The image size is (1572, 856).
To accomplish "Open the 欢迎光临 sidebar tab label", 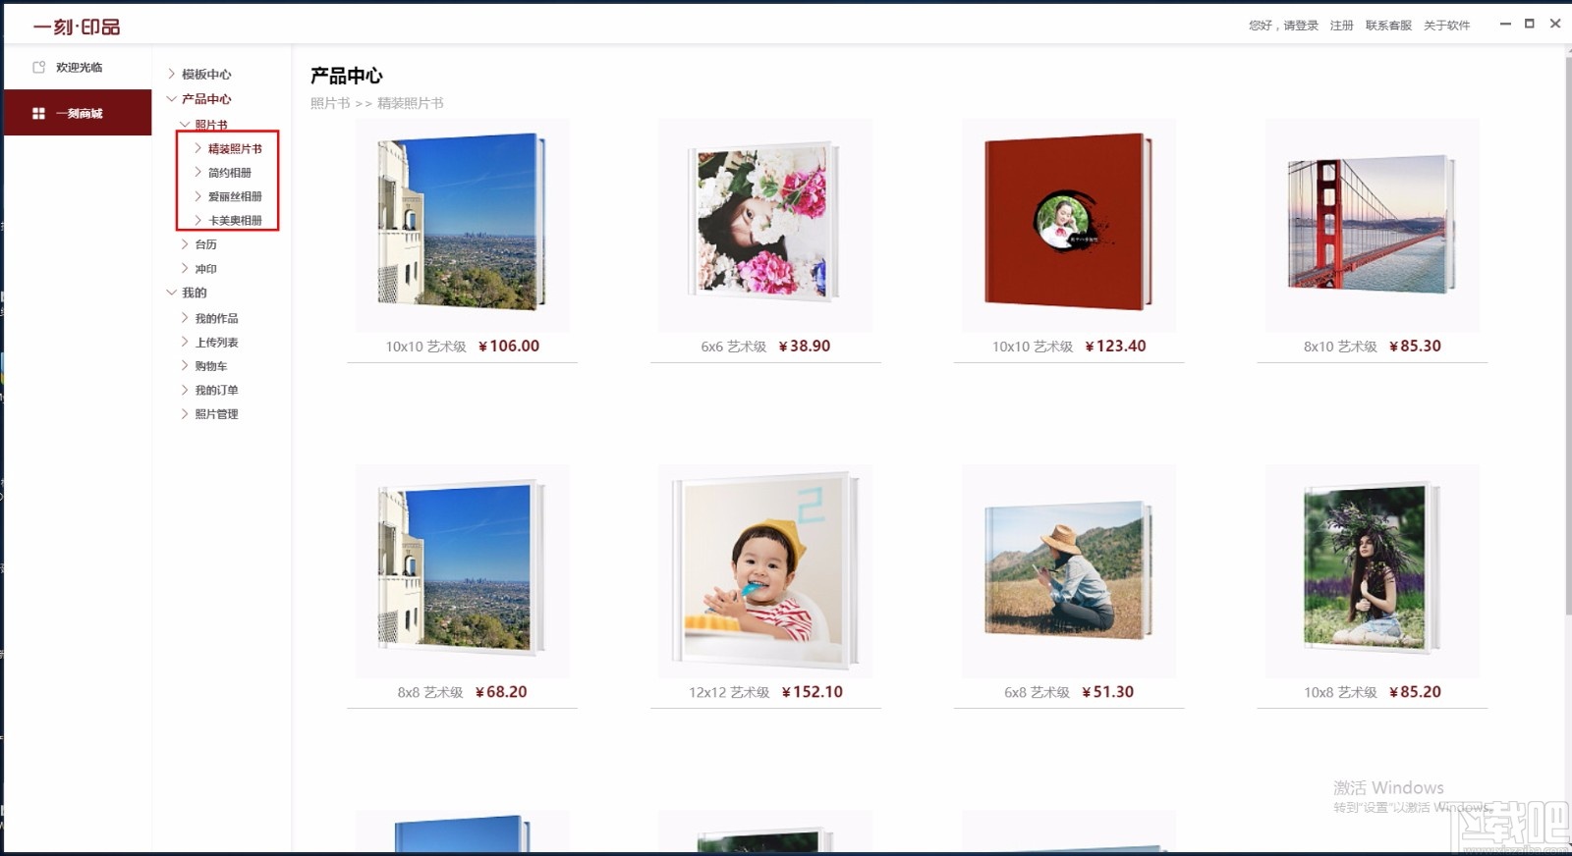I will [79, 68].
